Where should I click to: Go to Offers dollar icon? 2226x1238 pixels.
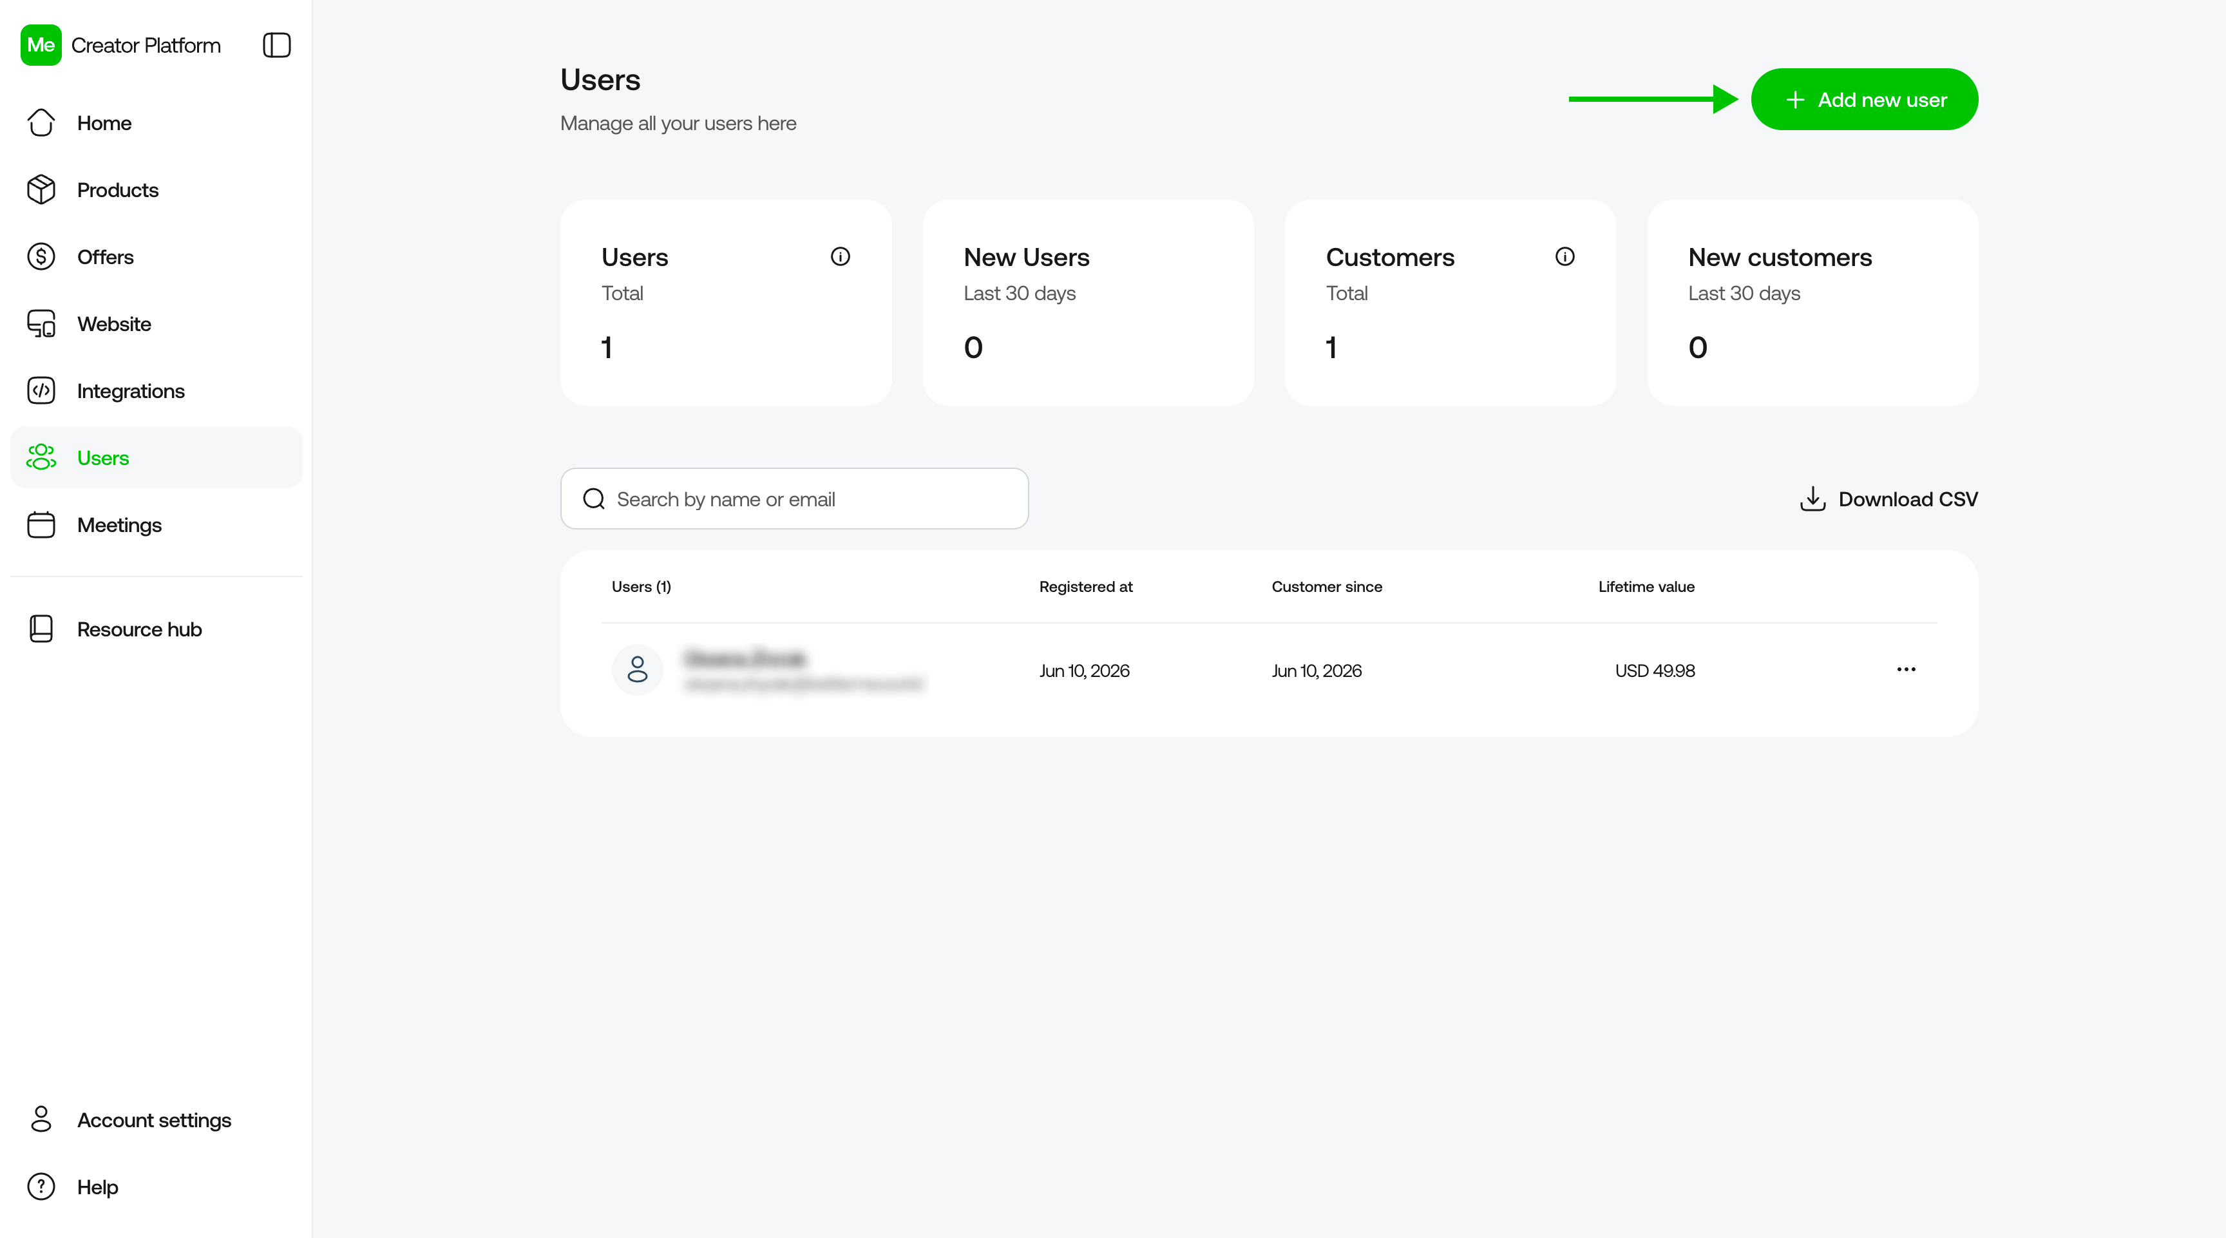pyautogui.click(x=41, y=256)
